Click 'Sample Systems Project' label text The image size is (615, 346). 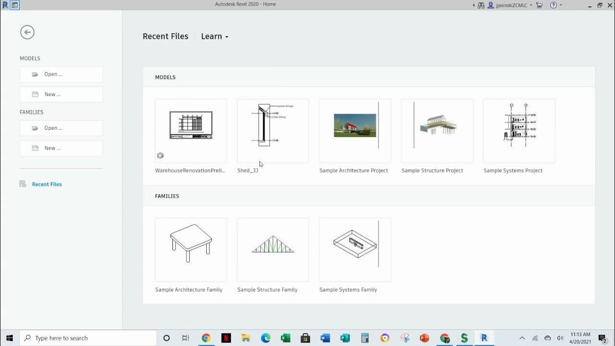click(x=513, y=171)
